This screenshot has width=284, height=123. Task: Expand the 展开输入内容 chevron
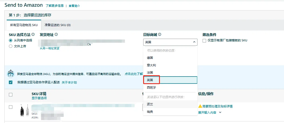pos(220,113)
